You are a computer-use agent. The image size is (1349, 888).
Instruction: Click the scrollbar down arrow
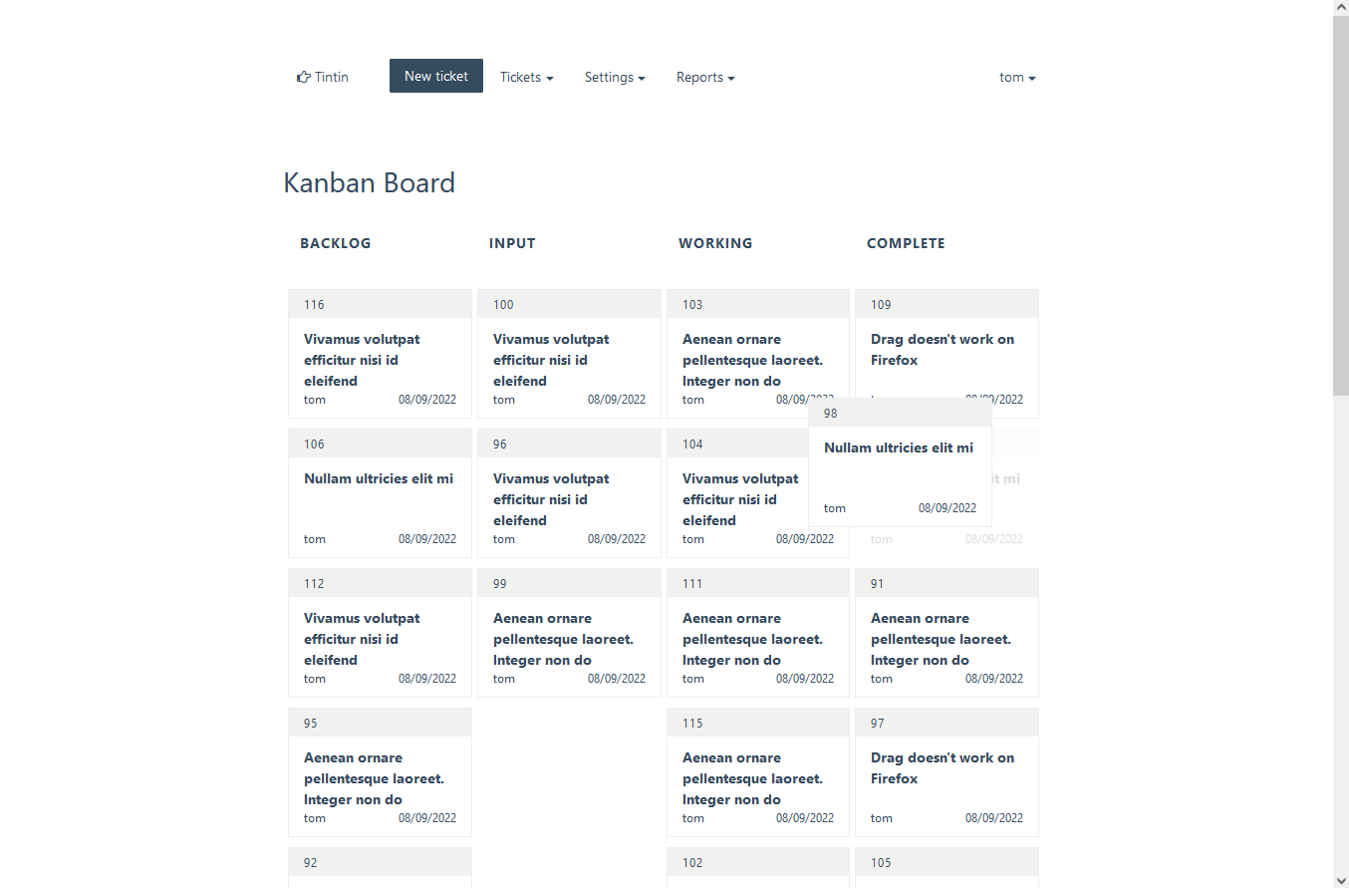1340,879
